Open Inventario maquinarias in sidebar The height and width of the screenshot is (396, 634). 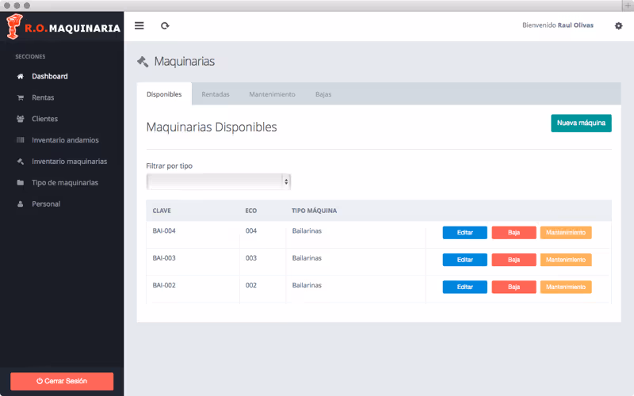(x=69, y=162)
